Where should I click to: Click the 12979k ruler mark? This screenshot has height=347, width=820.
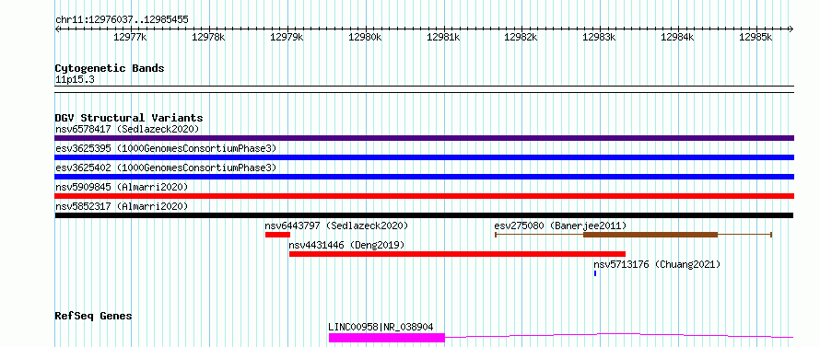pos(287,37)
